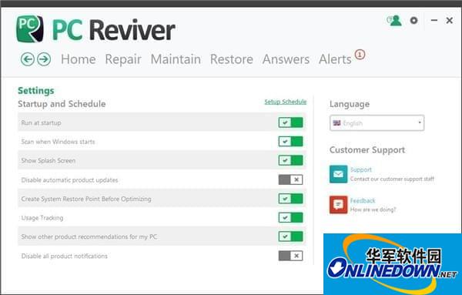Click the Support link
Viewport: 462px width, 295px height.
(361, 169)
